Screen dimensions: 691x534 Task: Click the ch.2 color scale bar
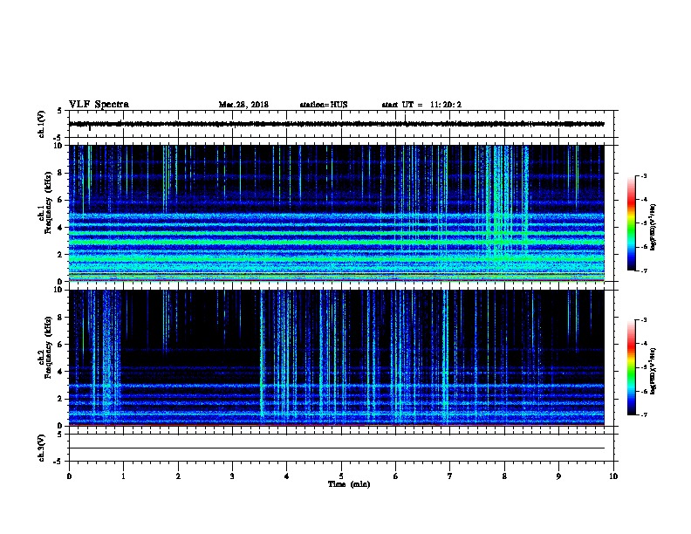[631, 367]
